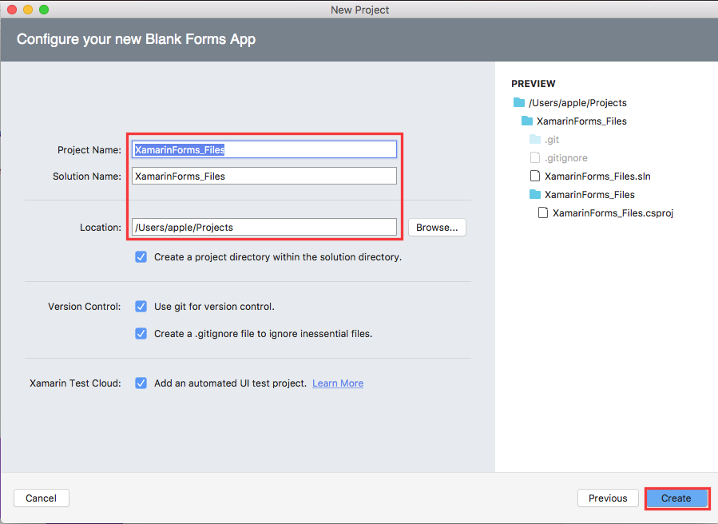Toggle the automated UI test project checkbox

[x=141, y=383]
